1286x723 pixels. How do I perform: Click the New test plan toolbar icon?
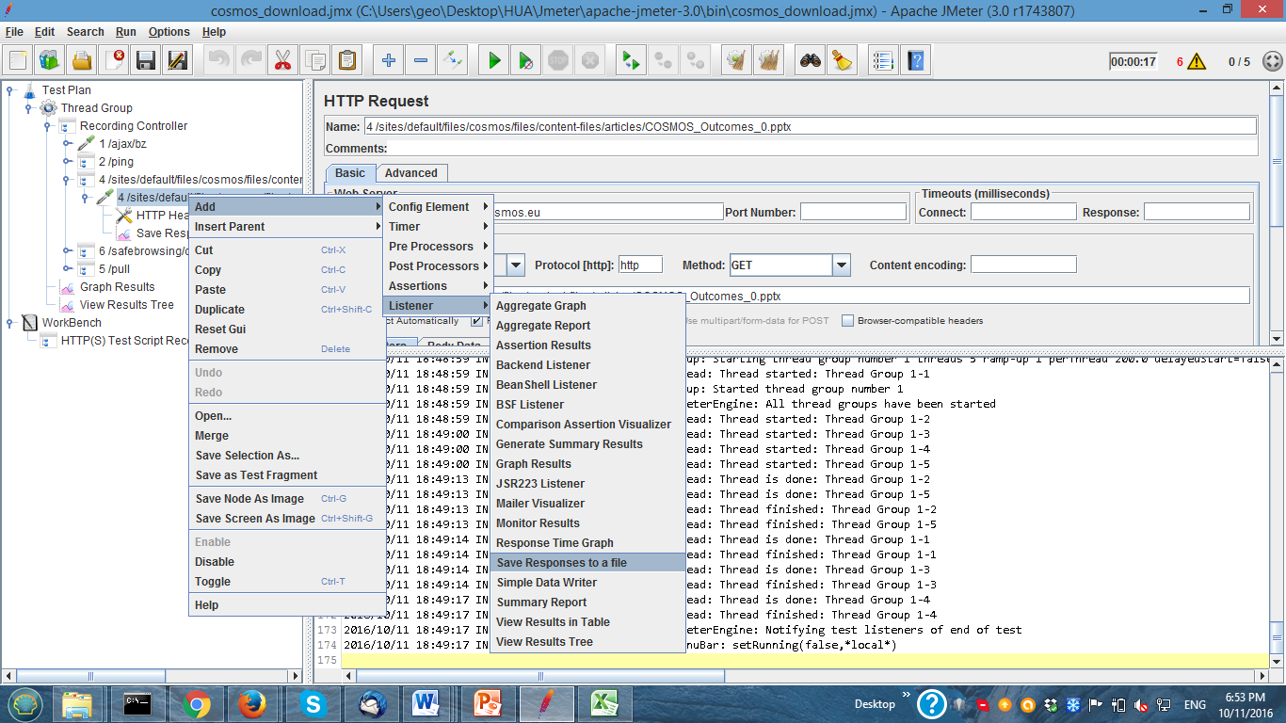[18, 61]
